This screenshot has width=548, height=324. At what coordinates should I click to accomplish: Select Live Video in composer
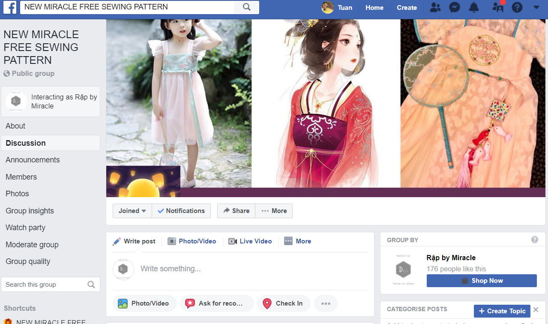(x=250, y=241)
